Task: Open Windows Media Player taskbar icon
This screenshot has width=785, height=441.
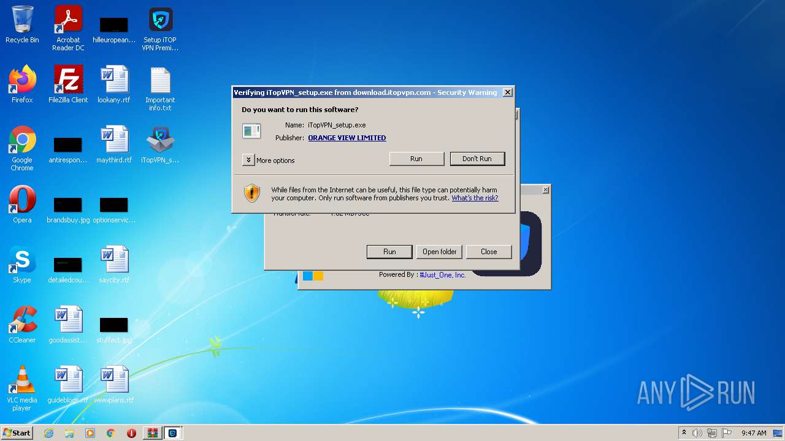Action: (90, 433)
